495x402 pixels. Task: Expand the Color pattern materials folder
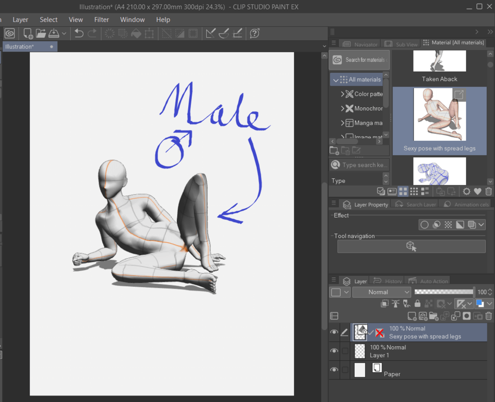coord(343,94)
